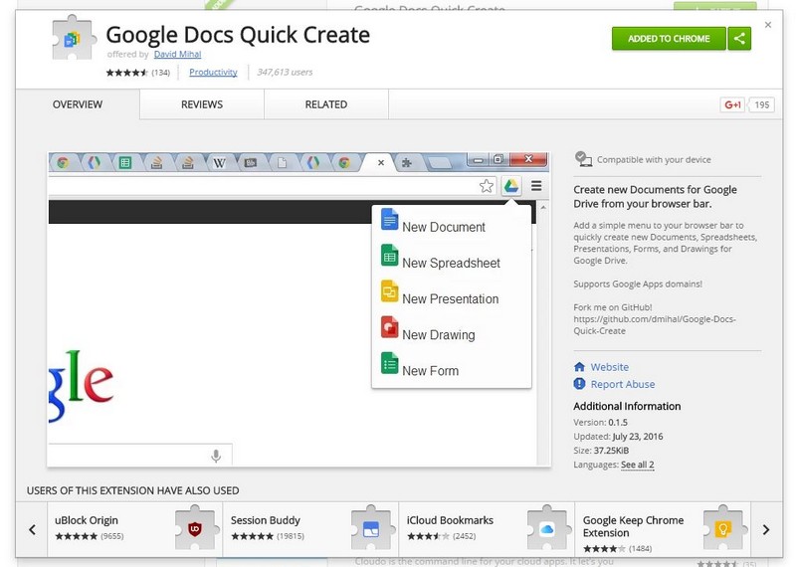This screenshot has height=567, width=796.
Task: Click the New Spreadsheet green icon
Action: (389, 256)
